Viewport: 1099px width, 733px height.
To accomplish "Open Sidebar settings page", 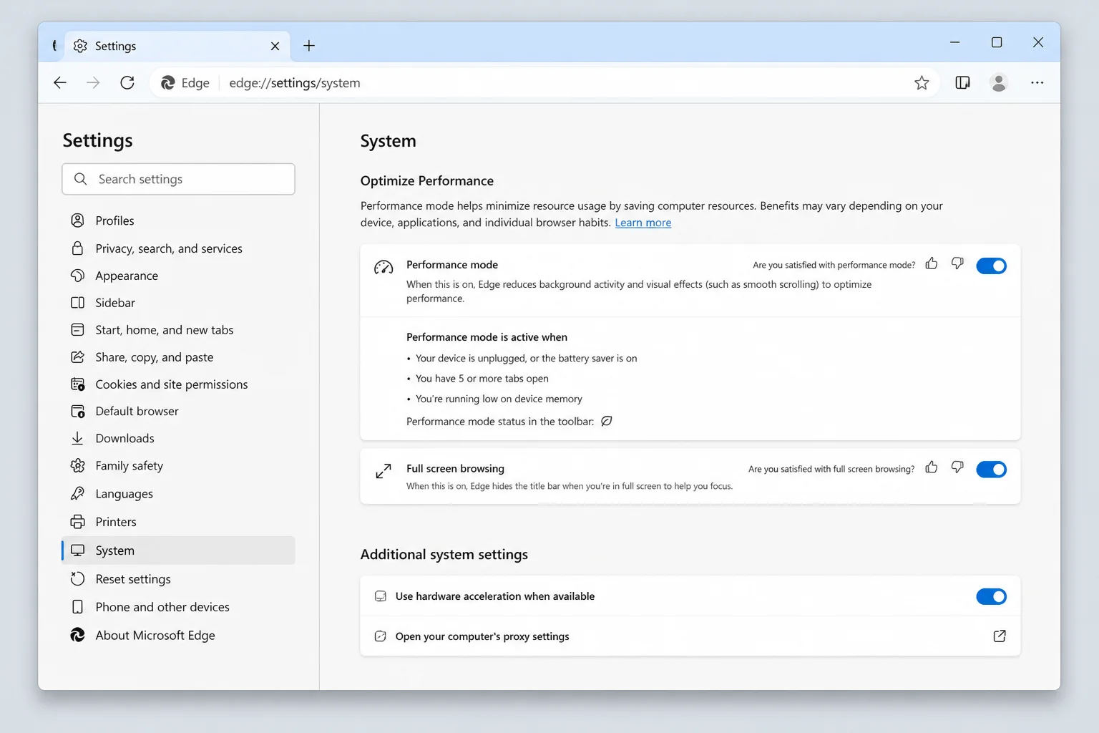I will (178, 303).
